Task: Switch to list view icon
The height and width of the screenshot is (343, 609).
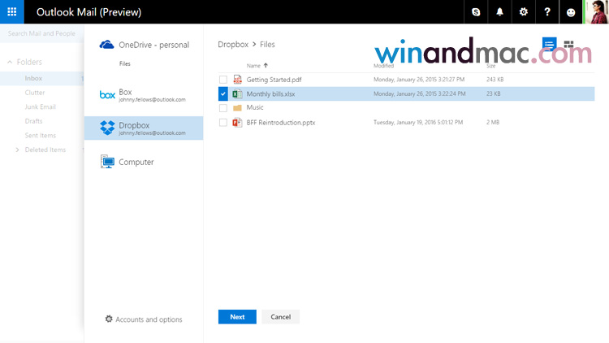Action: pyautogui.click(x=550, y=44)
